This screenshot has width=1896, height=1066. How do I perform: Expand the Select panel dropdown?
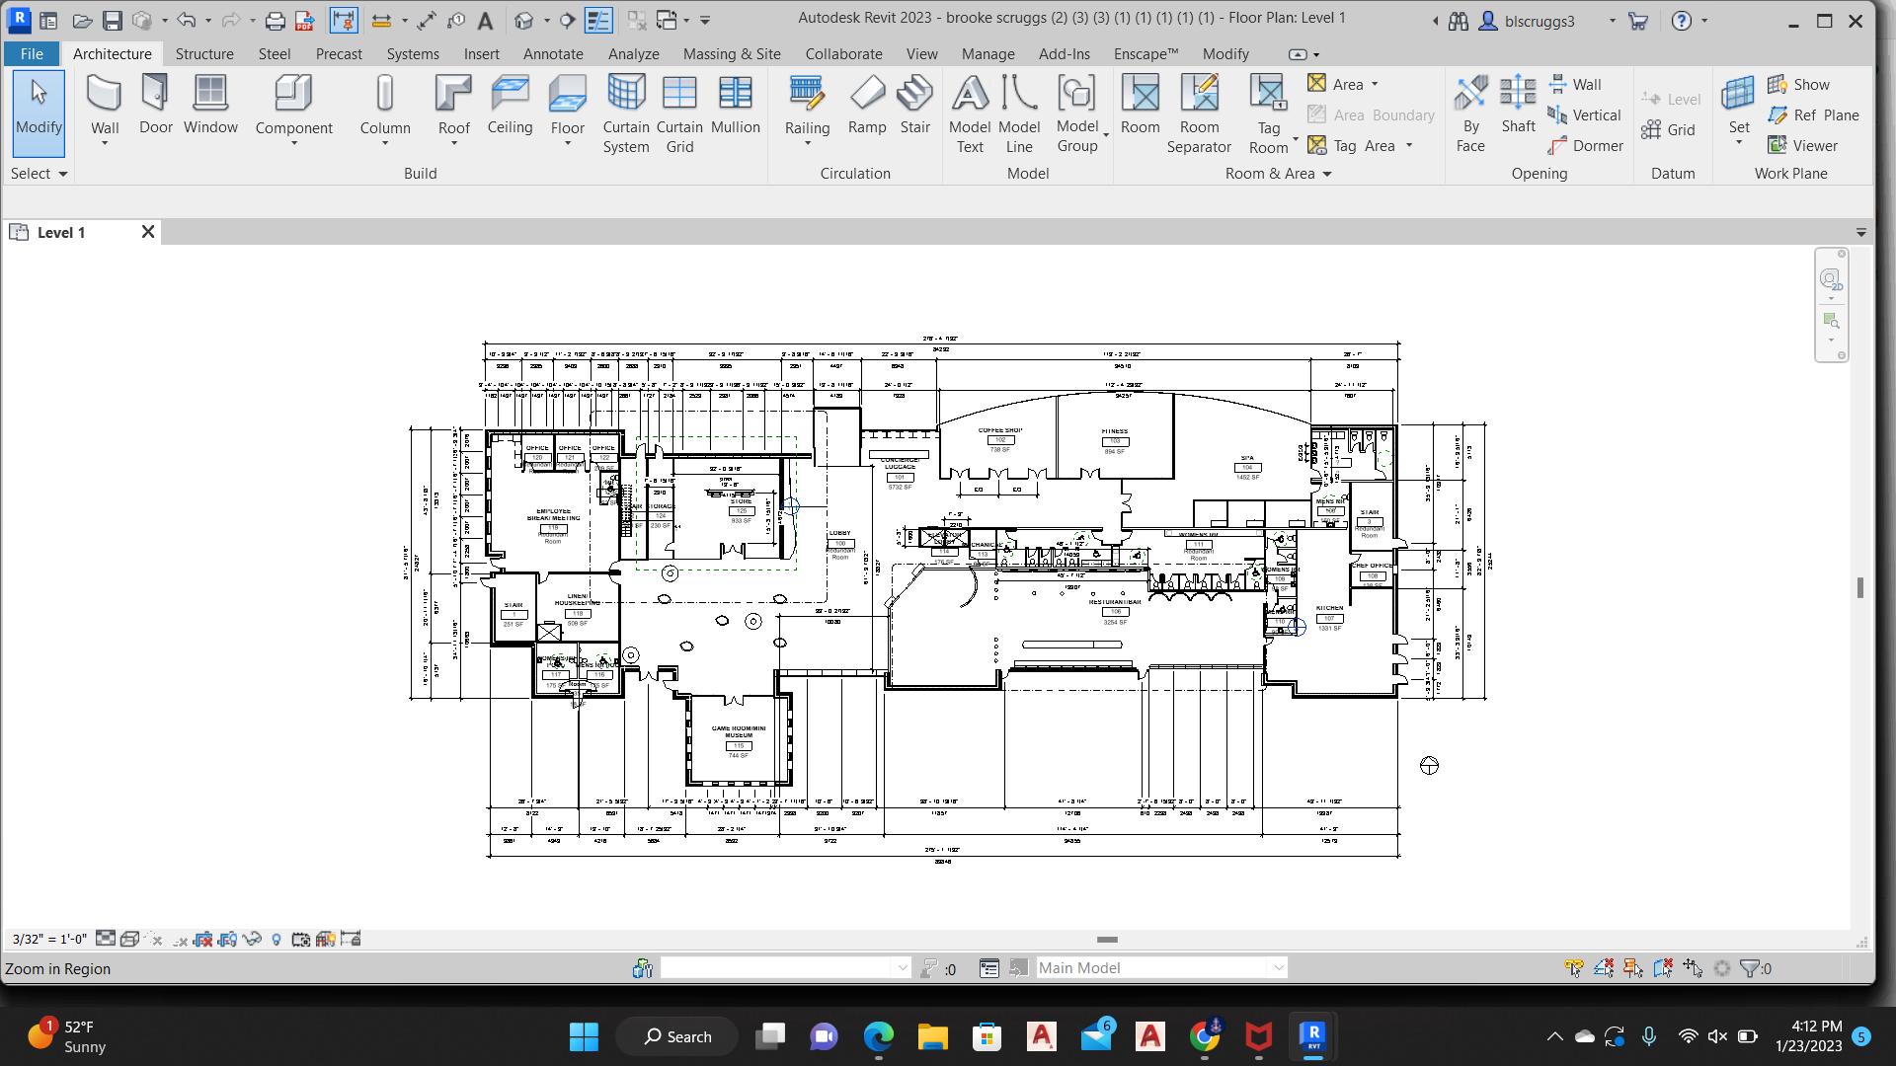[63, 174]
